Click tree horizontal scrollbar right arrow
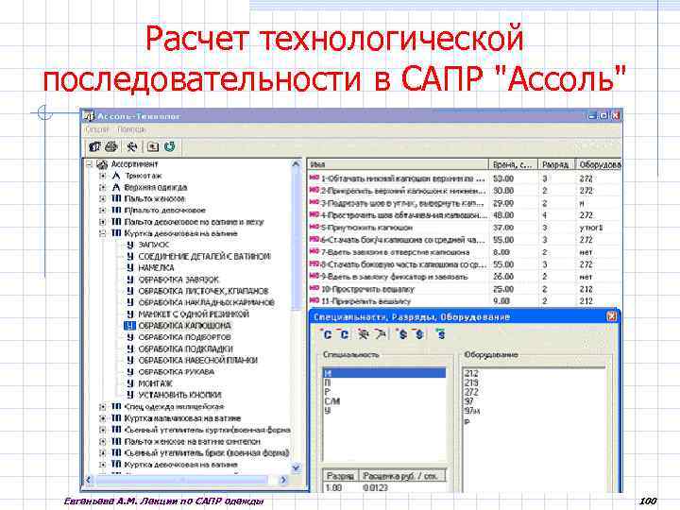 click(x=283, y=480)
